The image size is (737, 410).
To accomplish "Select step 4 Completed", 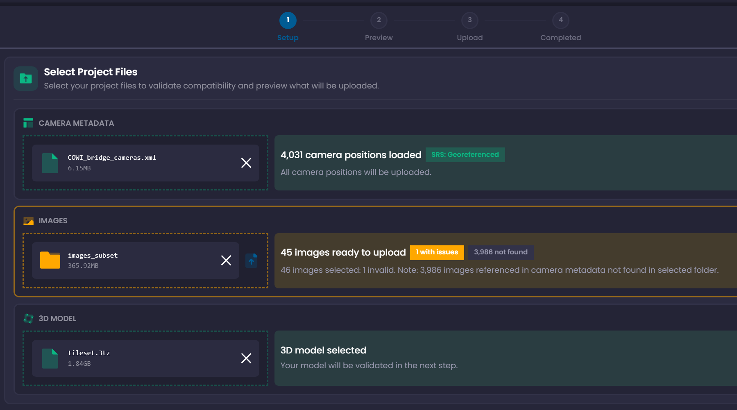I will (560, 20).
